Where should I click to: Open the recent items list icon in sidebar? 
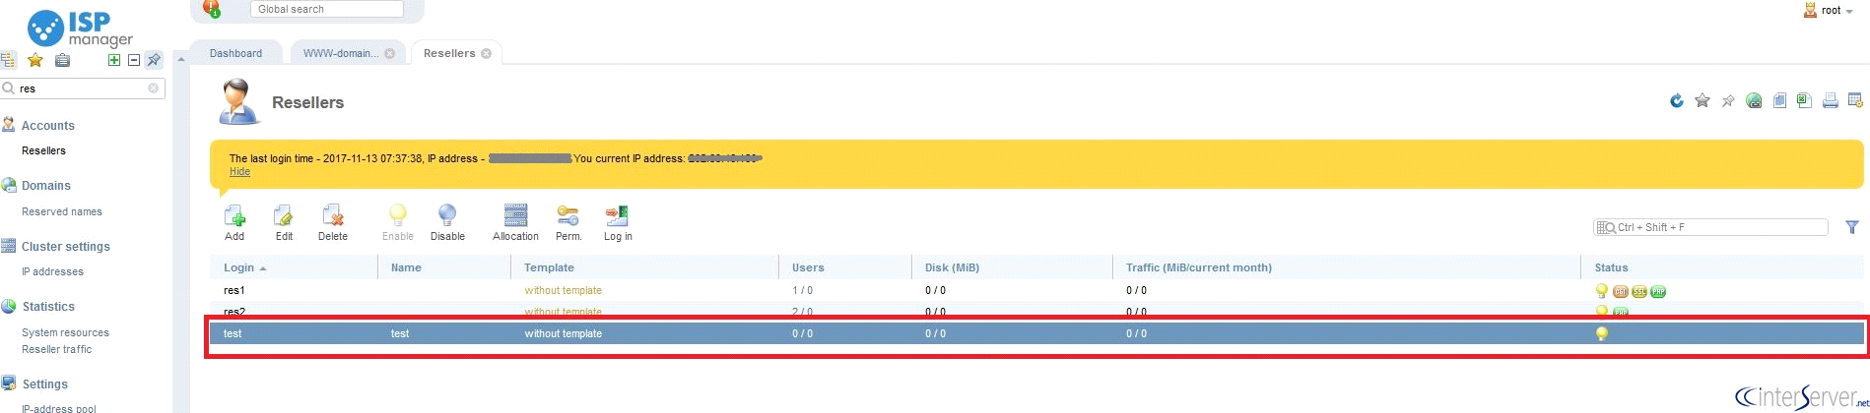pyautogui.click(x=62, y=60)
